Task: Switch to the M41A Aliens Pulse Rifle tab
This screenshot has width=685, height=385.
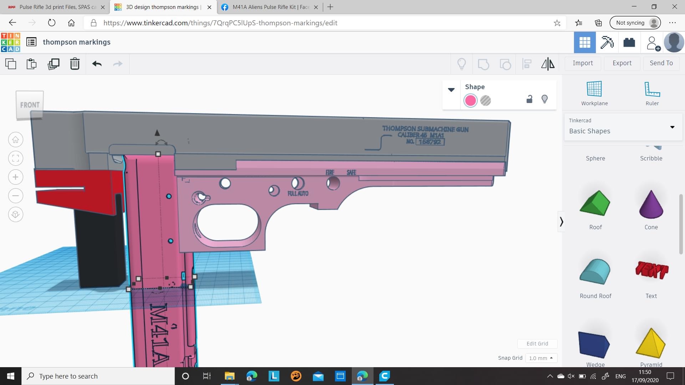Action: [x=270, y=7]
